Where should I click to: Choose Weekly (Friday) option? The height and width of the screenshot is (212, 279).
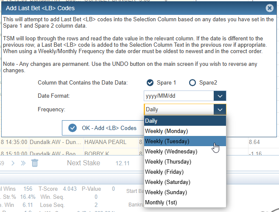(185, 172)
